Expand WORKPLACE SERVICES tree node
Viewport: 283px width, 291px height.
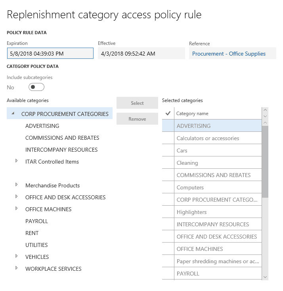pos(17,268)
